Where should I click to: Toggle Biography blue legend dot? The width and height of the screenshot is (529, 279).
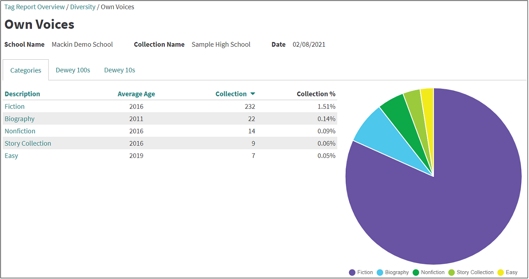point(380,273)
